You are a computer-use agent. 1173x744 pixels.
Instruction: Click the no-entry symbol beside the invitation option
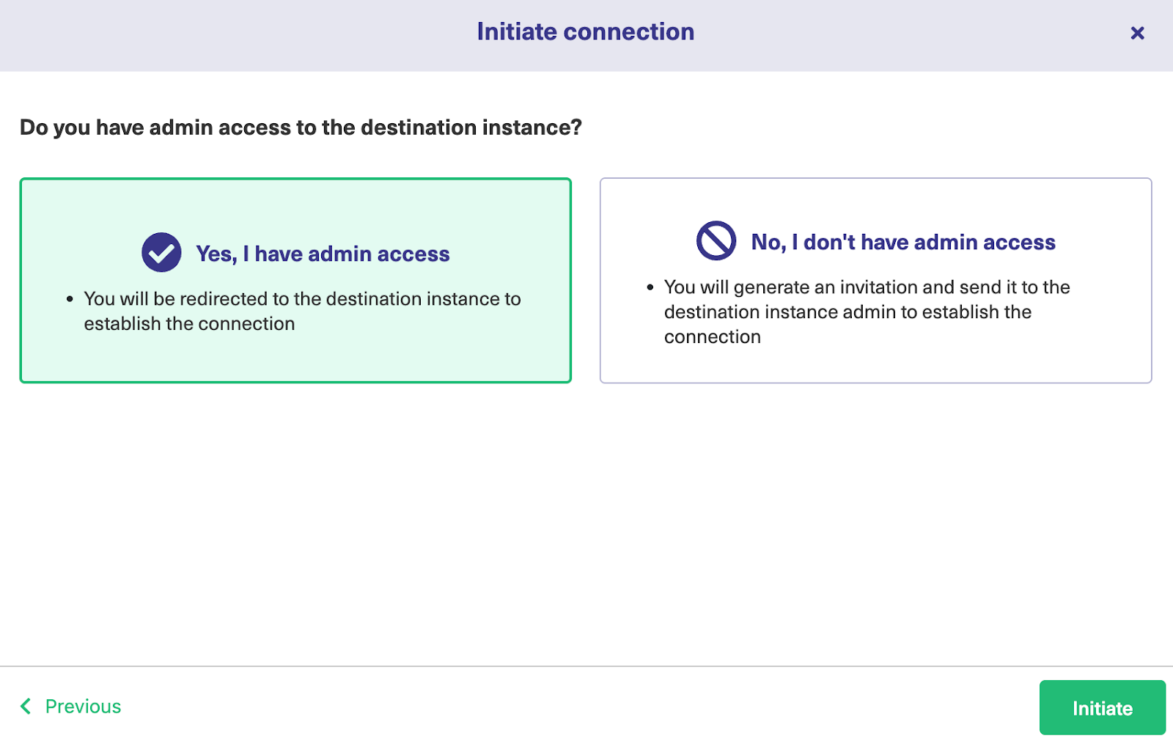coord(715,240)
